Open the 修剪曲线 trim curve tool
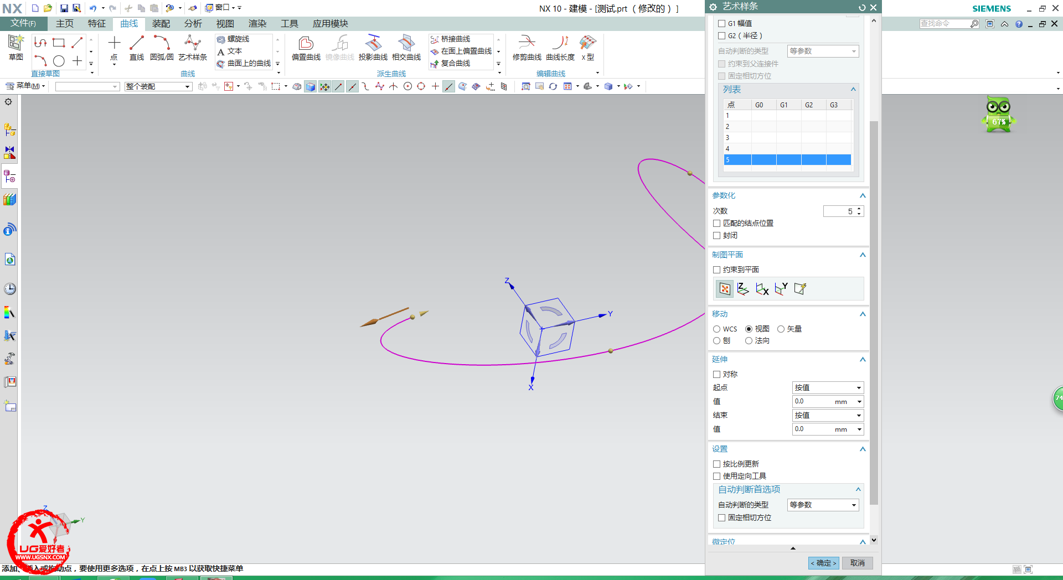 (527, 48)
